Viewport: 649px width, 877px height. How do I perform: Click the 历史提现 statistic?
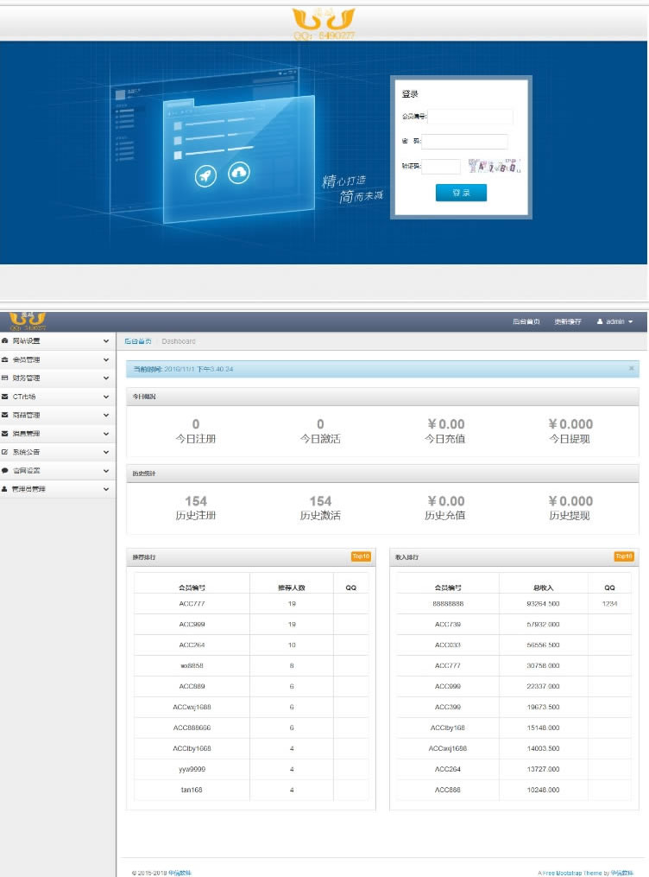[x=570, y=508]
